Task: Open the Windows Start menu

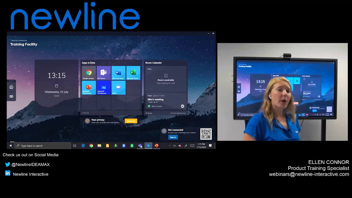Action: pos(11,146)
